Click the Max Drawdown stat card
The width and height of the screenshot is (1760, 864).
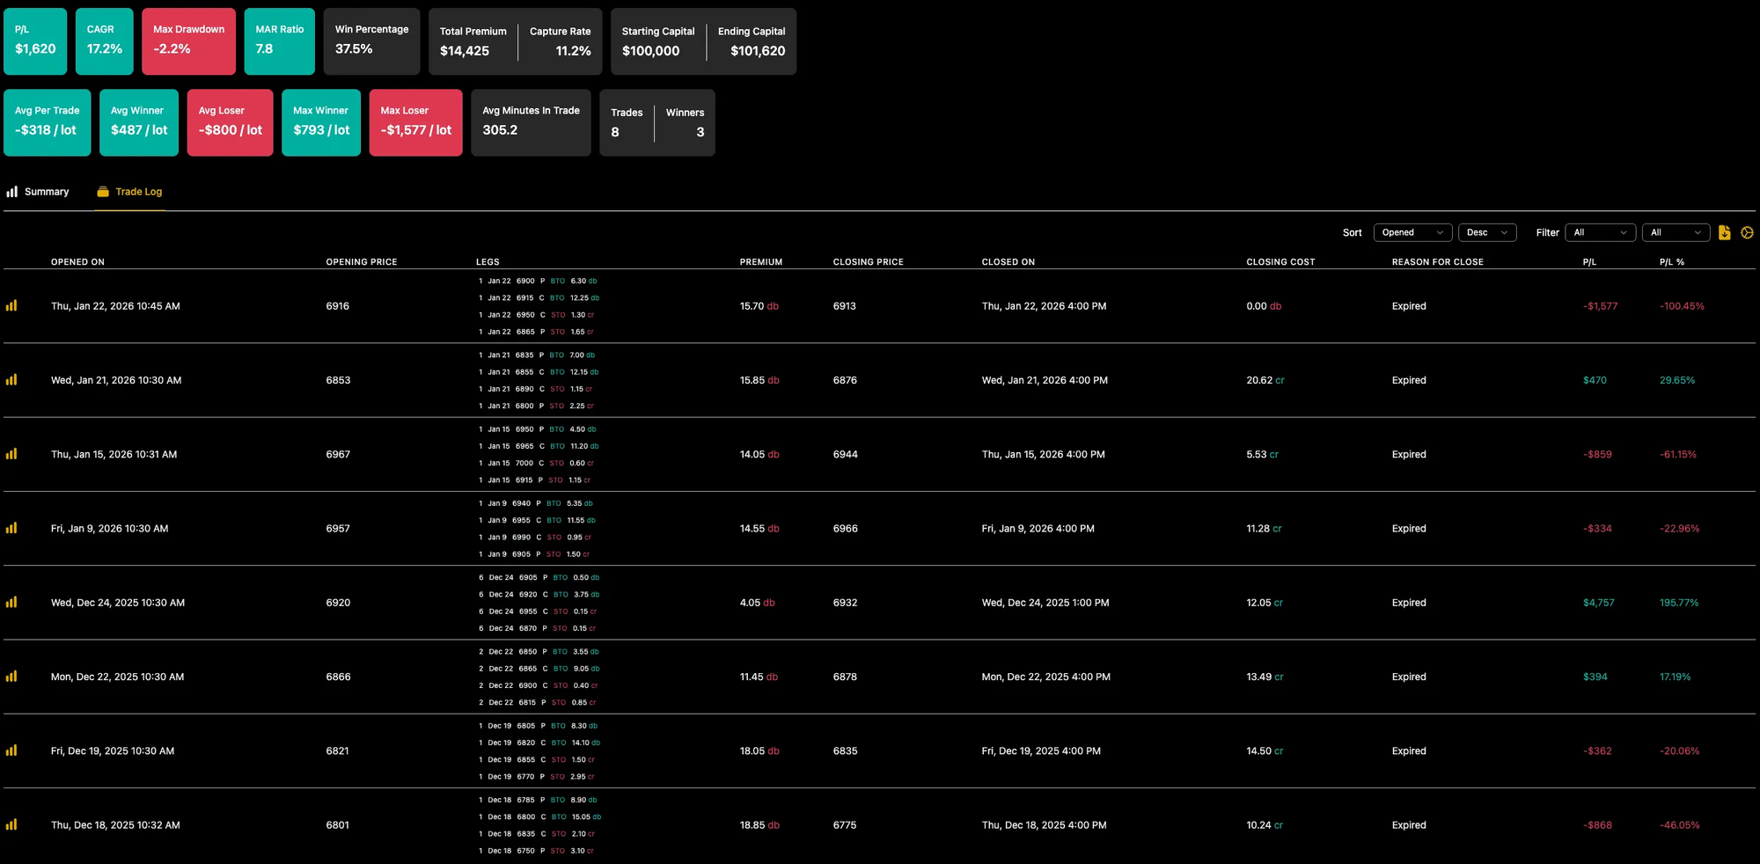(188, 41)
